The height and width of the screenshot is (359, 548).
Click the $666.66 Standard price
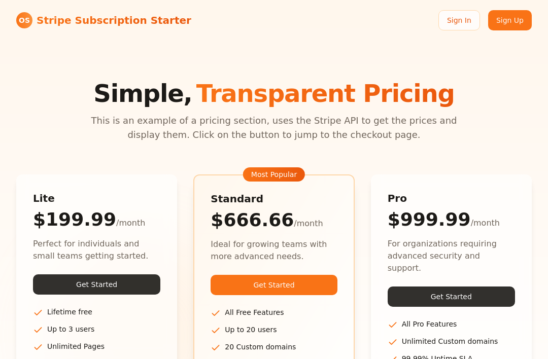pos(252,220)
